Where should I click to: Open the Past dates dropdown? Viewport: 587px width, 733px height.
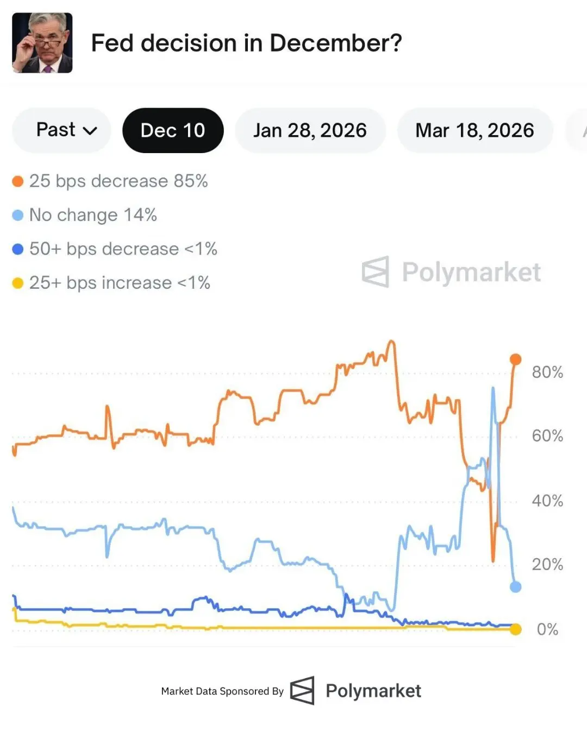point(61,130)
